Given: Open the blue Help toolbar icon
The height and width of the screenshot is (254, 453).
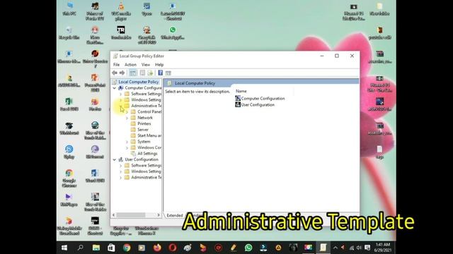Looking at the screenshot, I should pyautogui.click(x=161, y=73).
